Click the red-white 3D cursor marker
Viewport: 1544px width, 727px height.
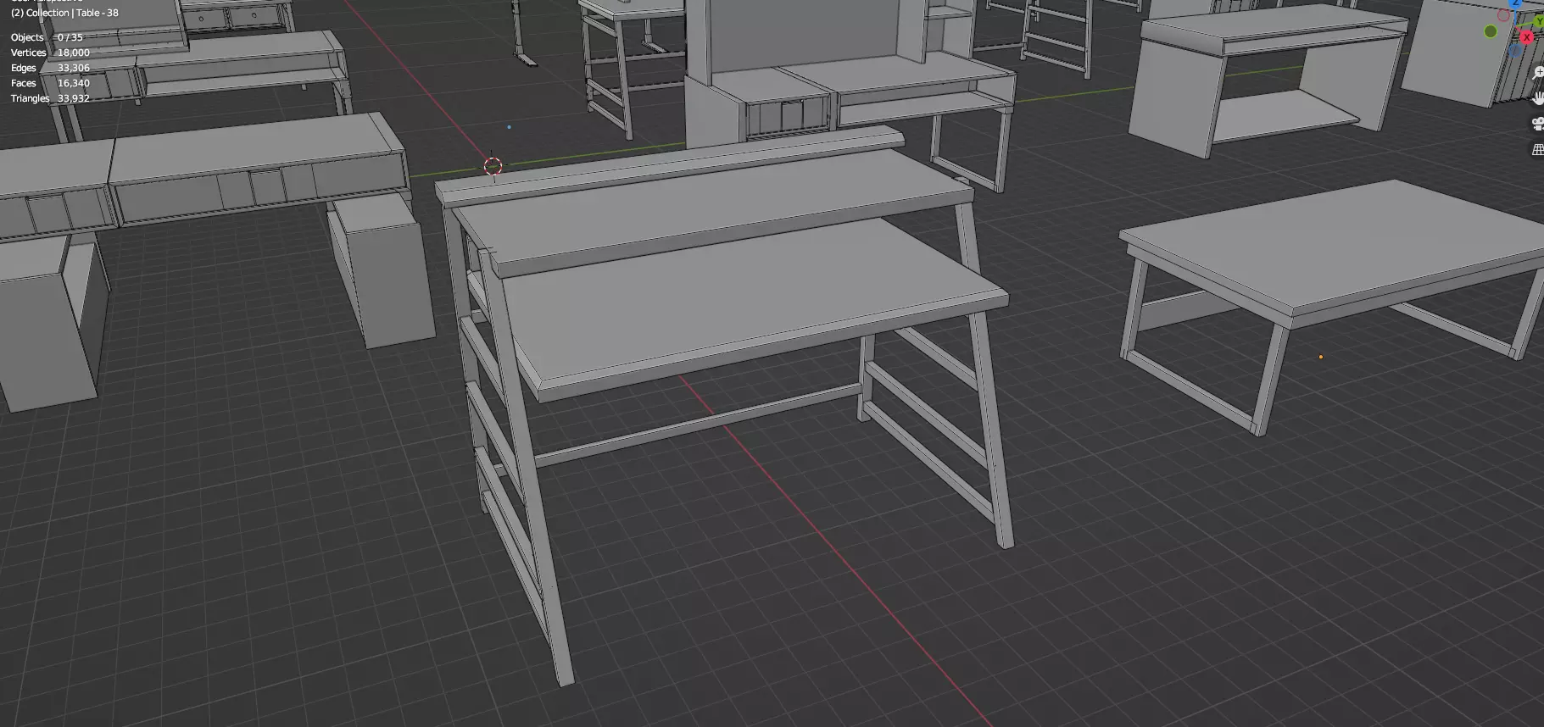[493, 166]
